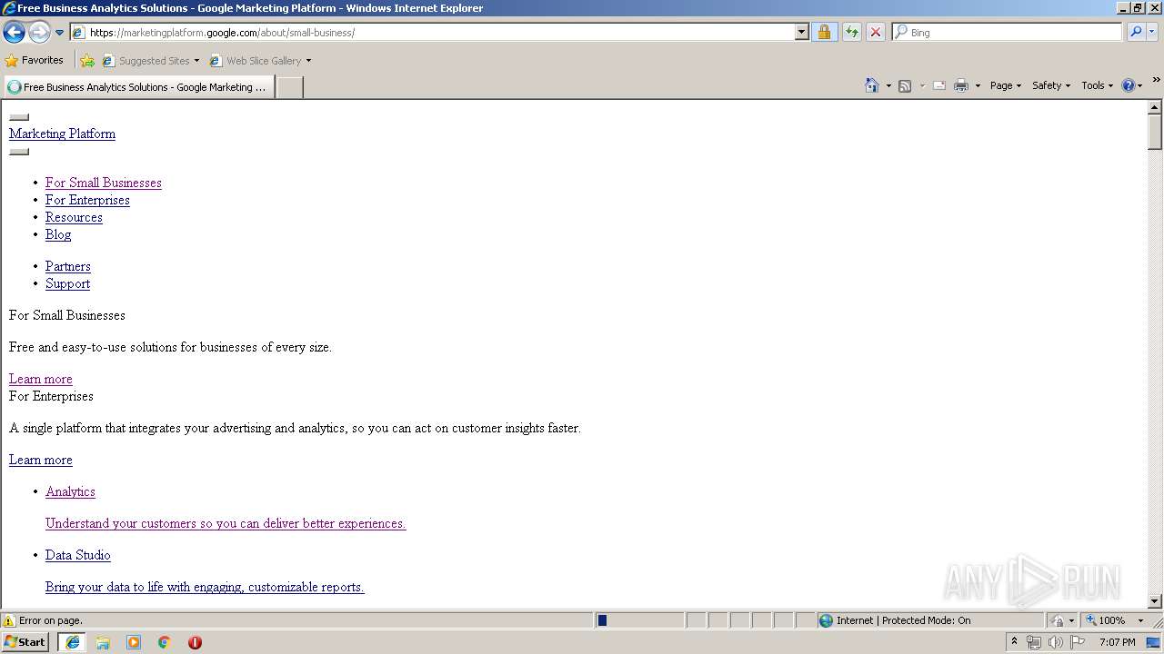
Task: Show hidden tray icons arrow
Action: pos(1015,641)
